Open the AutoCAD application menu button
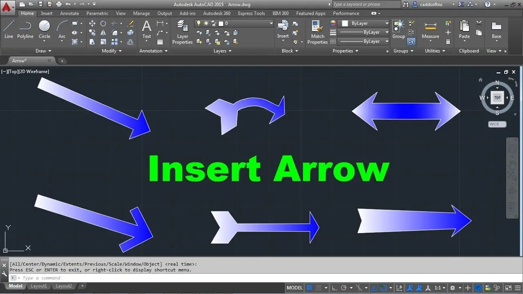The image size is (523, 294). [x=8, y=8]
